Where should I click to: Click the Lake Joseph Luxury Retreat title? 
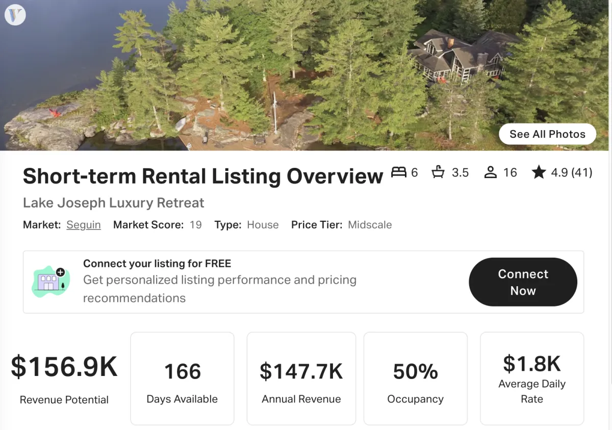point(113,203)
